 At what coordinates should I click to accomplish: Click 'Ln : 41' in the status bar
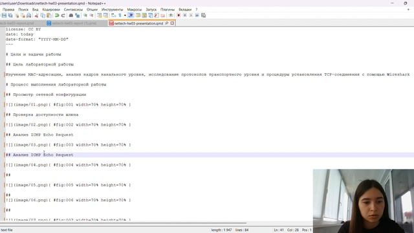(x=279, y=230)
